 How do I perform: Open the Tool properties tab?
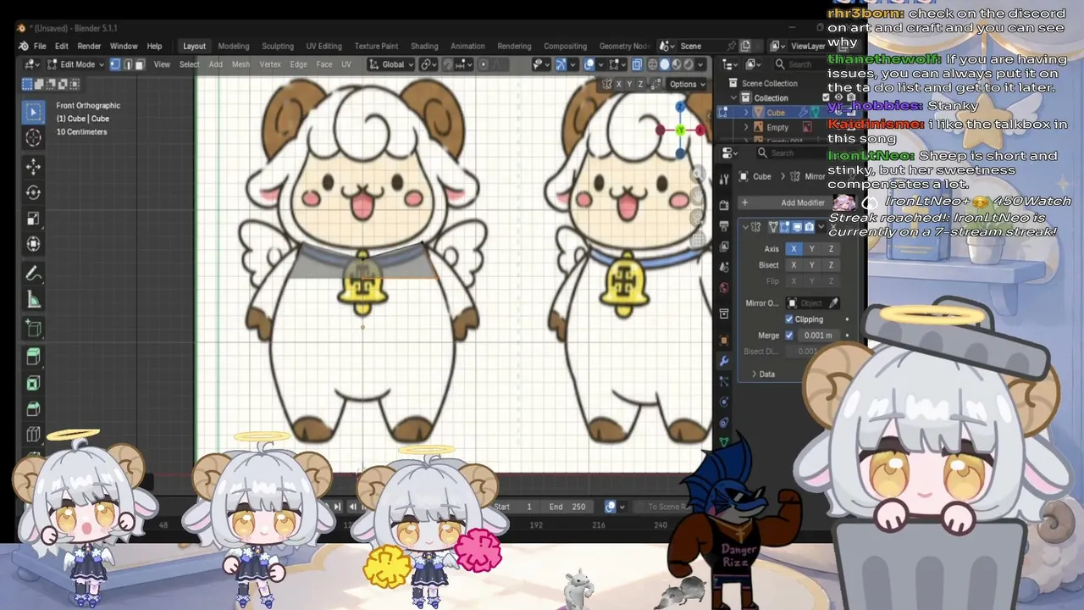tap(724, 179)
